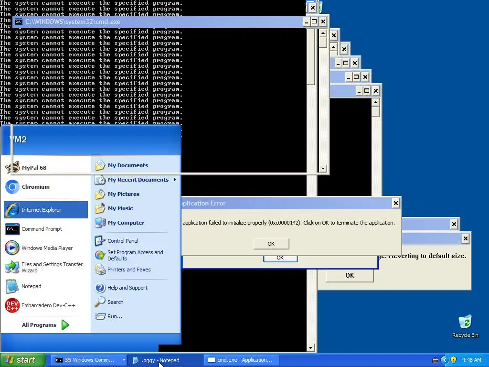
Task: Launch Windows Media Player
Action: click(x=46, y=248)
